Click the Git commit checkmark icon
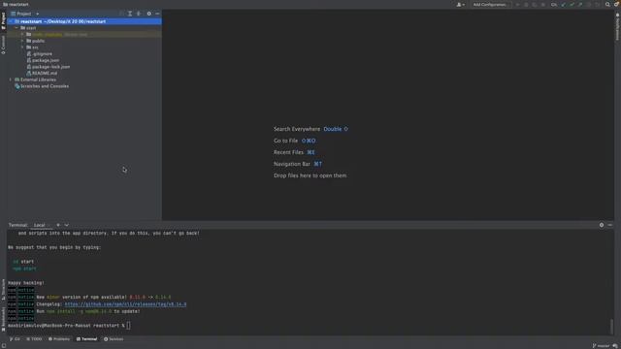This screenshot has height=349, width=621. (572, 4)
